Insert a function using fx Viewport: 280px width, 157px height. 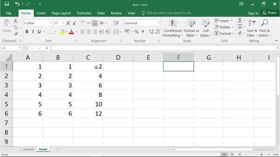pos(47,48)
